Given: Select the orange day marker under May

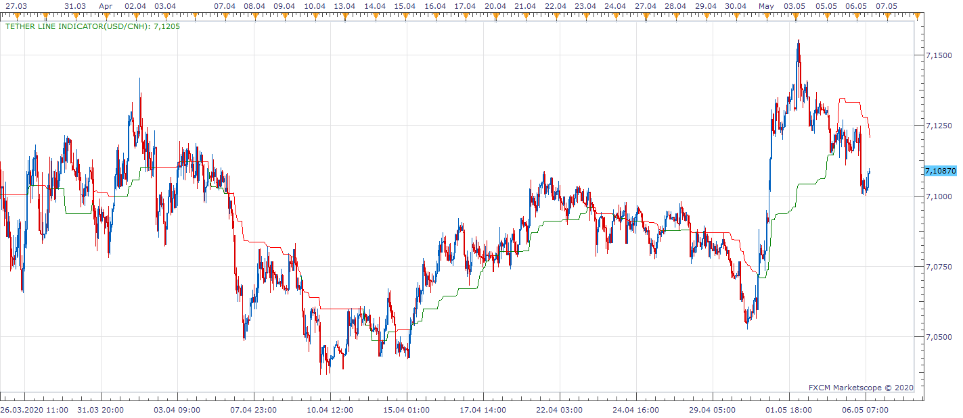Looking at the screenshot, I should 767,16.
